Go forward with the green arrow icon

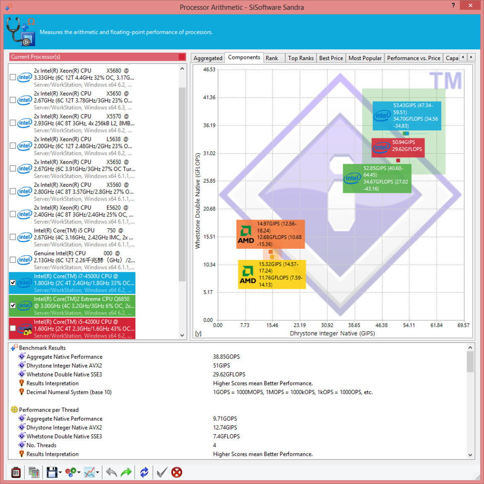click(x=126, y=472)
